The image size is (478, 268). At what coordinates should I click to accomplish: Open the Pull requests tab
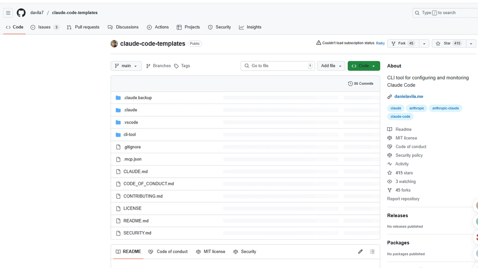click(x=83, y=27)
